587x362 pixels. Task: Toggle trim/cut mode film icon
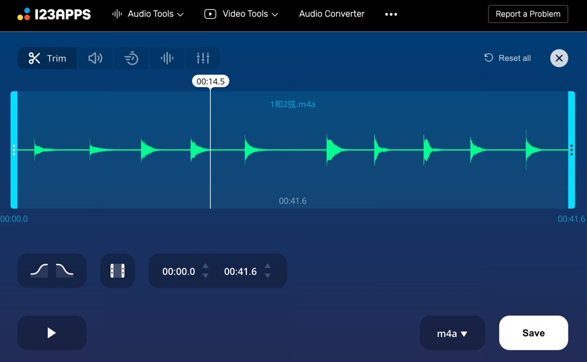pos(117,271)
